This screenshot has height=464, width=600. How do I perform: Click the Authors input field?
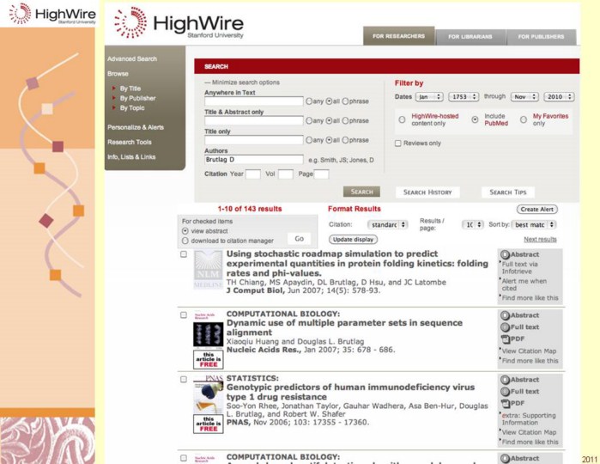[x=253, y=160]
